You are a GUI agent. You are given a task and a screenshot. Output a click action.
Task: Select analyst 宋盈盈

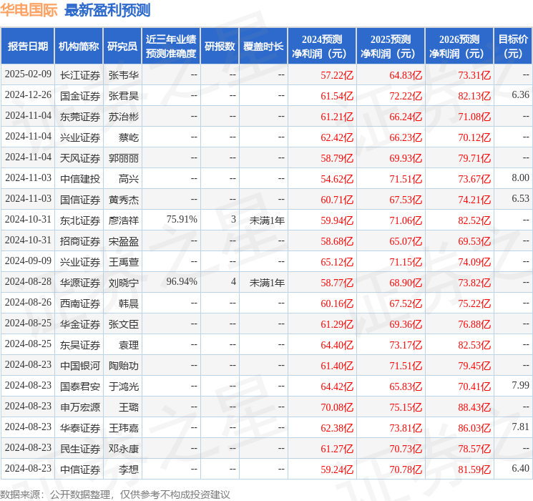pyautogui.click(x=124, y=241)
